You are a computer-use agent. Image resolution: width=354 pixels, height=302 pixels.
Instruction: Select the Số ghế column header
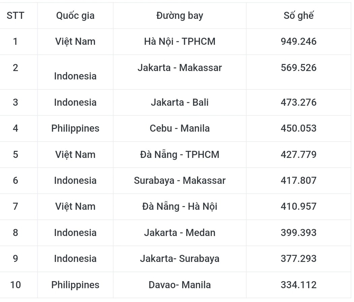(298, 15)
